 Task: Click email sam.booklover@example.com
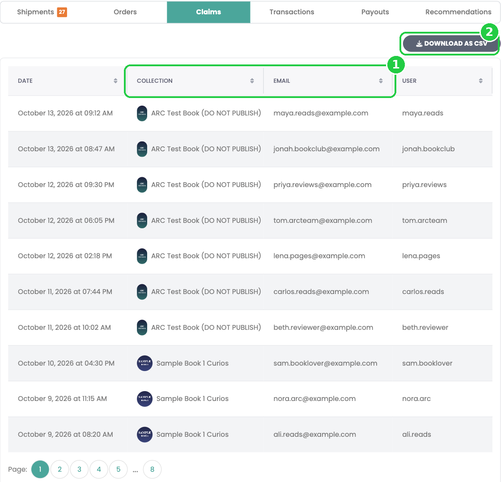[x=325, y=363]
